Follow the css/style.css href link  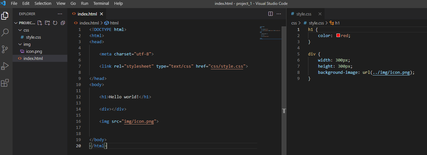point(227,66)
